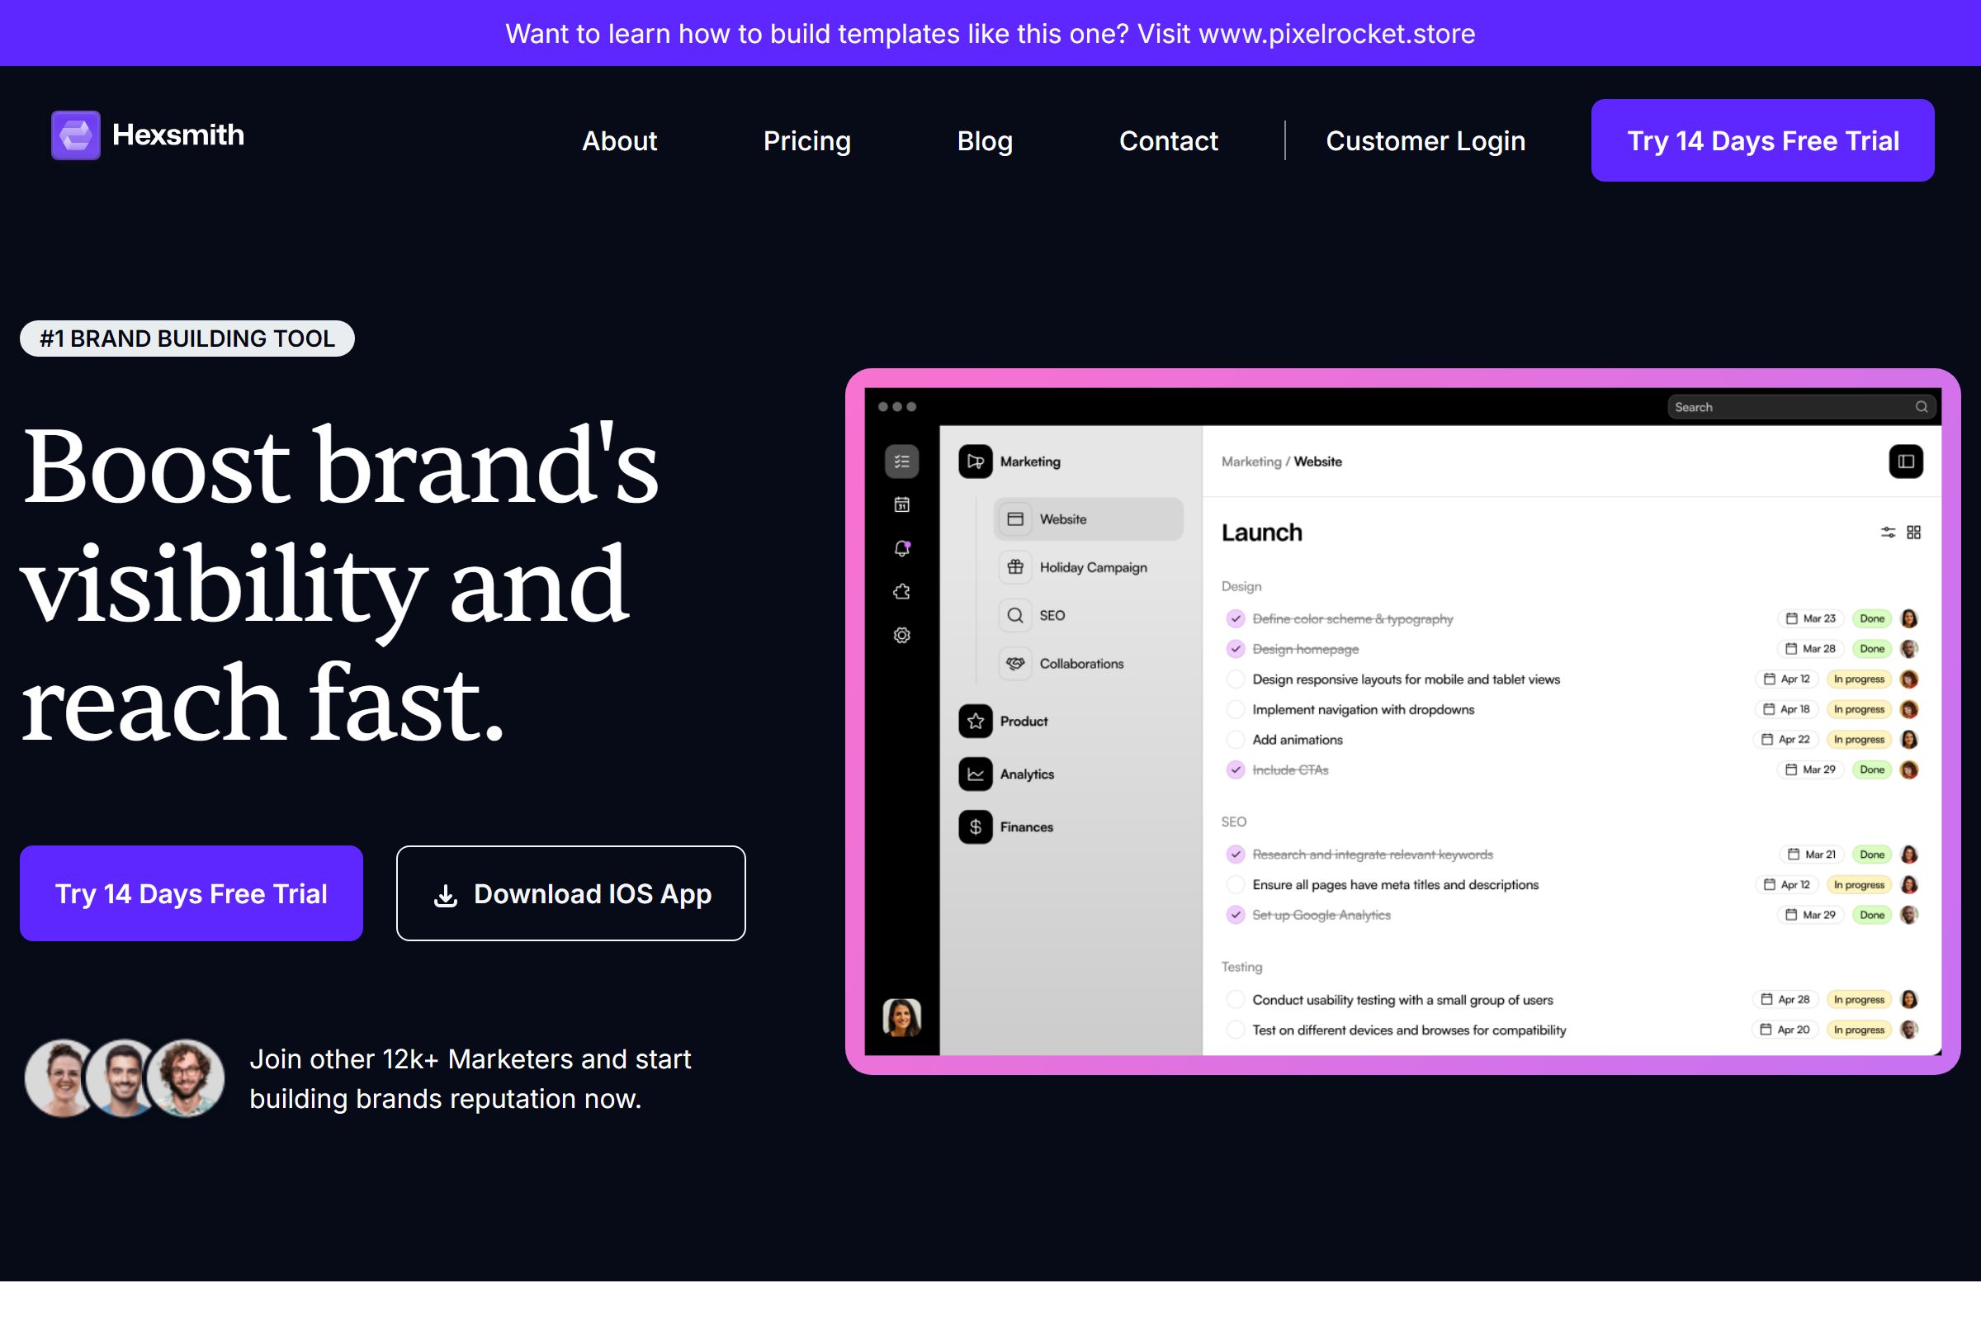Click the panel layout toggle icon

[1905, 462]
